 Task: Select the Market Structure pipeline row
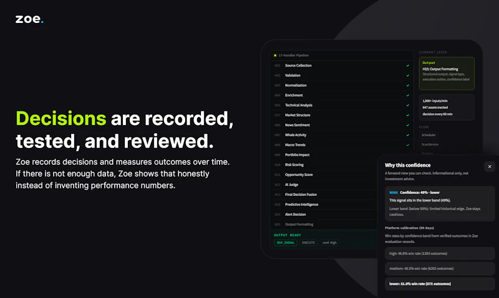click(341, 115)
